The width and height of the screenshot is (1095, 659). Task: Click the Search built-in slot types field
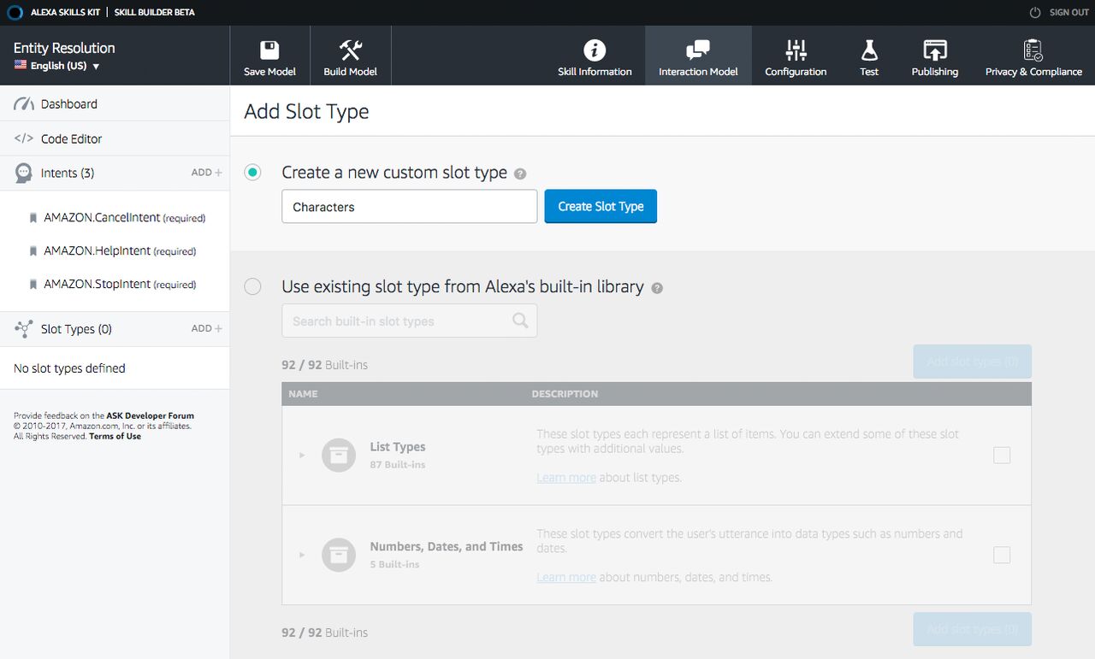coord(410,321)
